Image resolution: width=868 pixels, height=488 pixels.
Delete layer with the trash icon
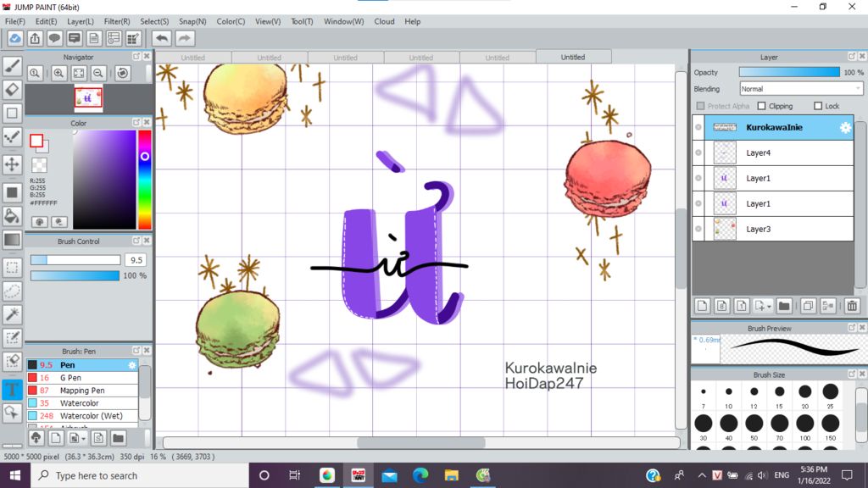click(852, 305)
